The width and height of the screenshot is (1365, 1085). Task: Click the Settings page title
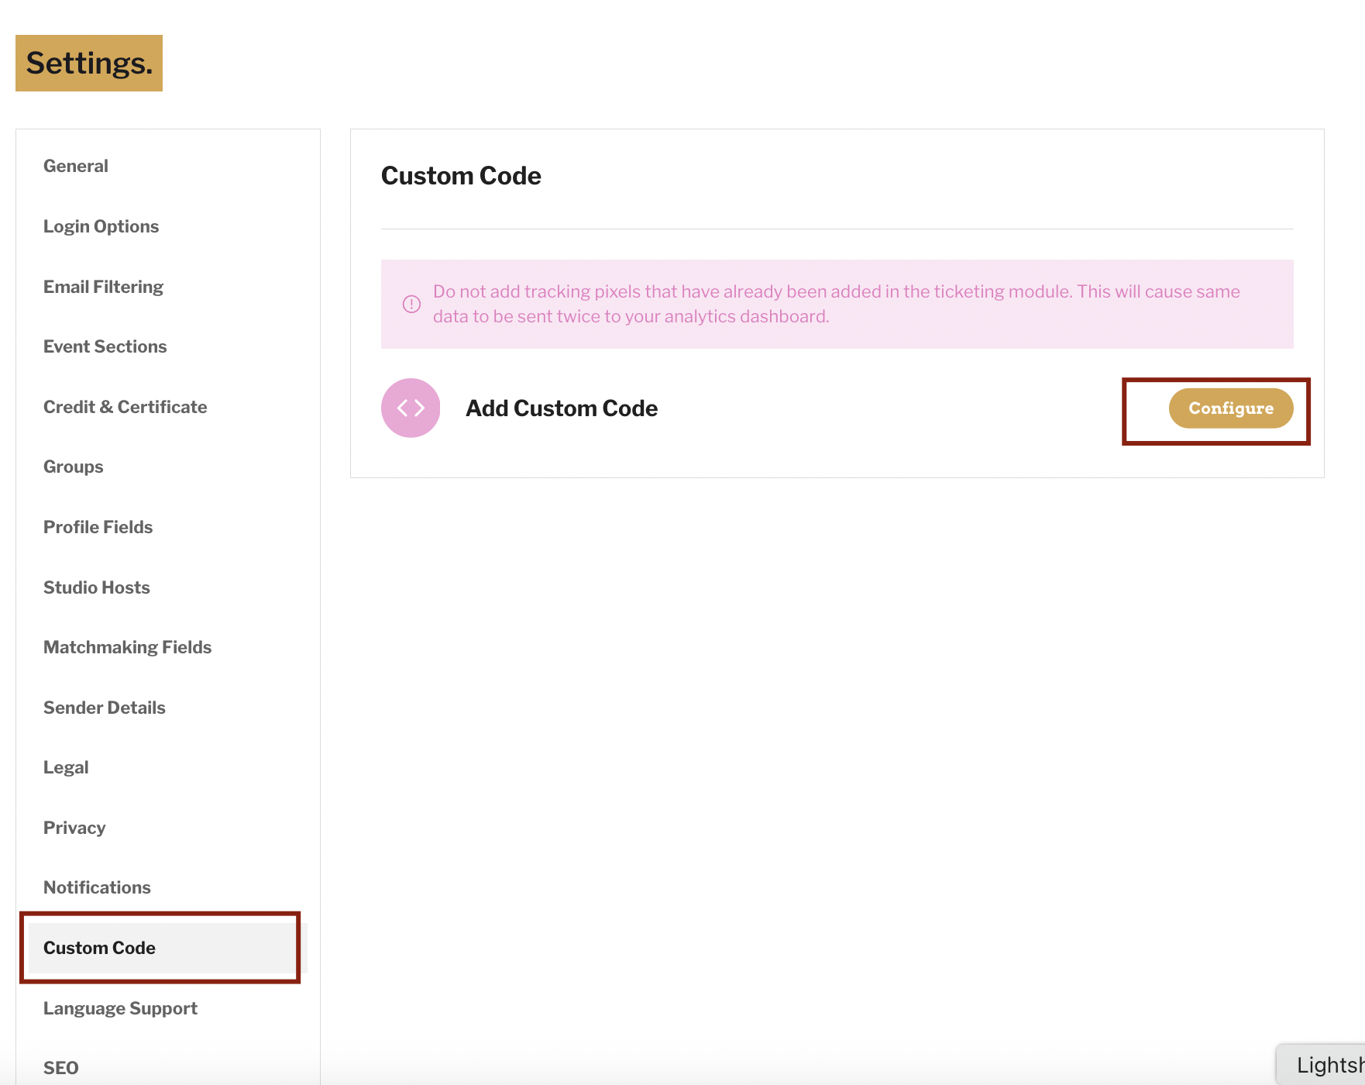(x=89, y=63)
